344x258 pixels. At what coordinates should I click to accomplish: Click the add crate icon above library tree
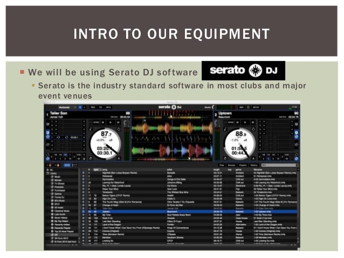[x=49, y=165]
